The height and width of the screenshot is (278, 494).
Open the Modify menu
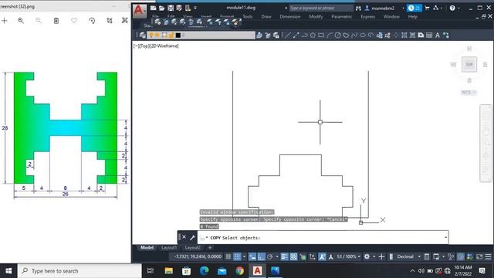[x=316, y=17]
